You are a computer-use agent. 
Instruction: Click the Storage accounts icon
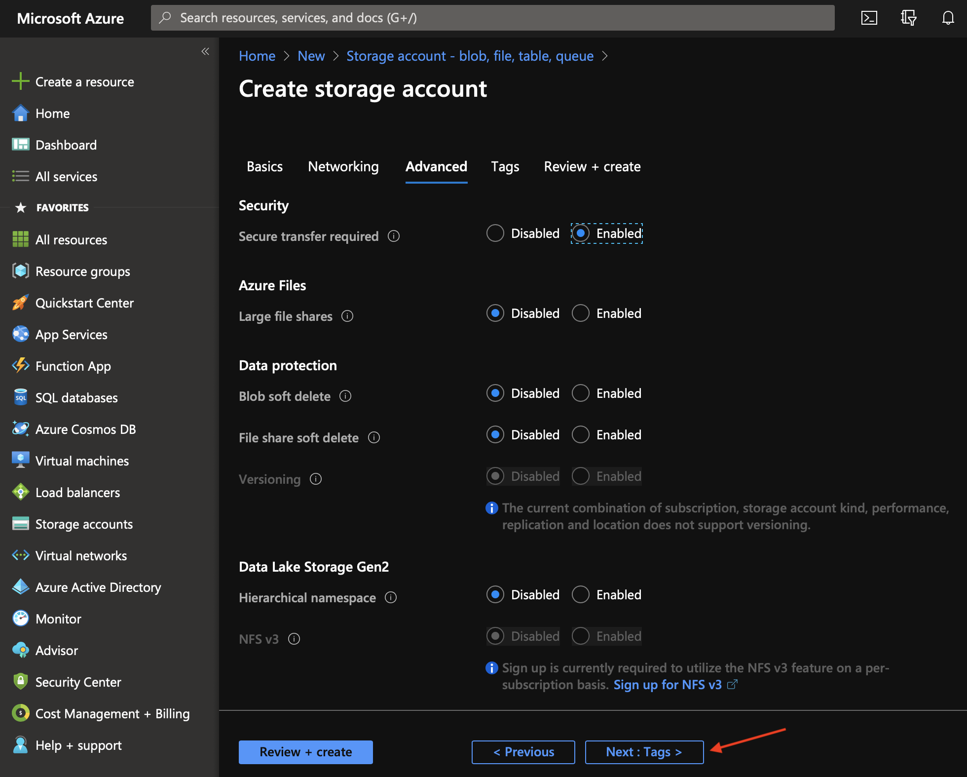pyautogui.click(x=20, y=524)
